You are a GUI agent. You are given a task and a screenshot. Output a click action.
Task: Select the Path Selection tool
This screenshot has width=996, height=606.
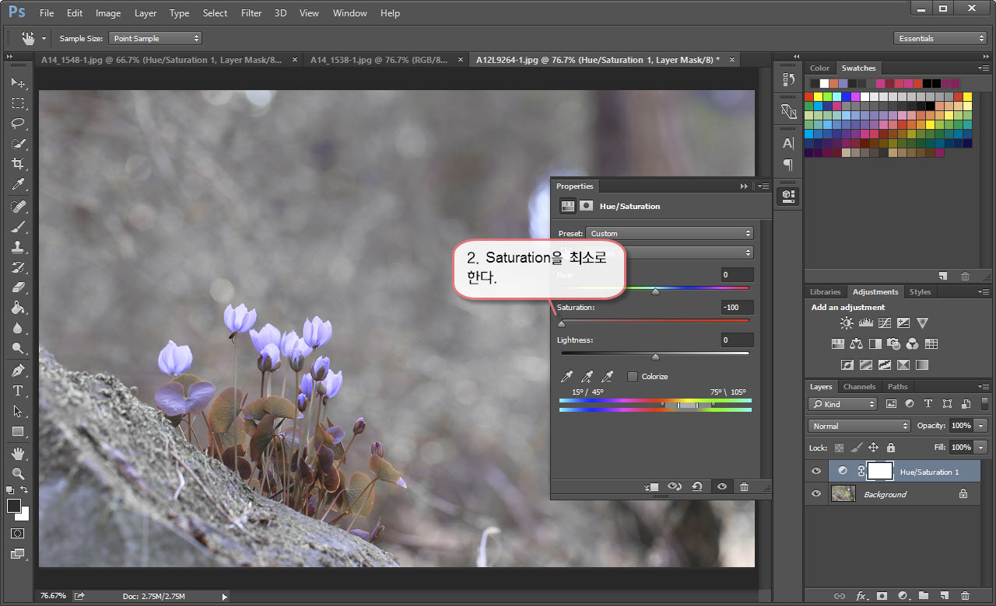pos(18,411)
